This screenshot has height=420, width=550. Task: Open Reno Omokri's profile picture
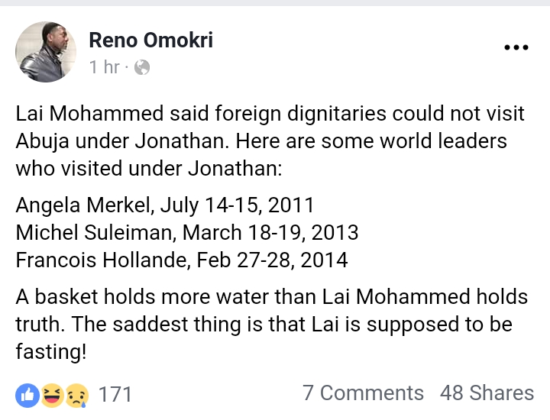[46, 51]
